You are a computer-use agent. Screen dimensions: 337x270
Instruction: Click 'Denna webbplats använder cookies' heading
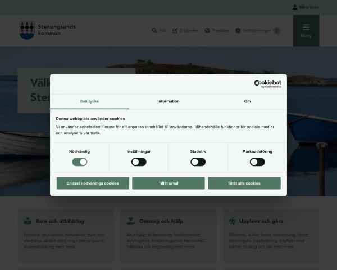pos(90,119)
